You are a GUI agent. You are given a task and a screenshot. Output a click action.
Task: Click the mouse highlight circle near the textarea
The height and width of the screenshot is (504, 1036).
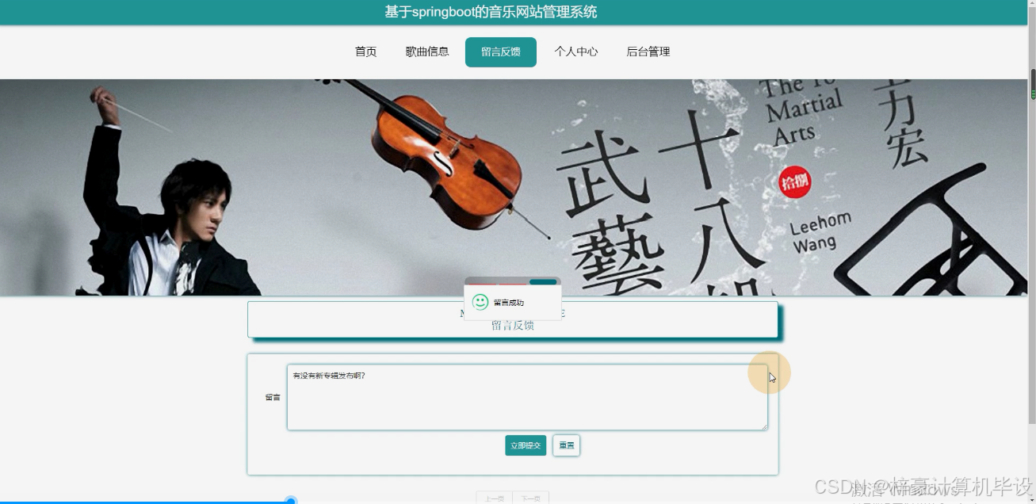pyautogui.click(x=769, y=372)
